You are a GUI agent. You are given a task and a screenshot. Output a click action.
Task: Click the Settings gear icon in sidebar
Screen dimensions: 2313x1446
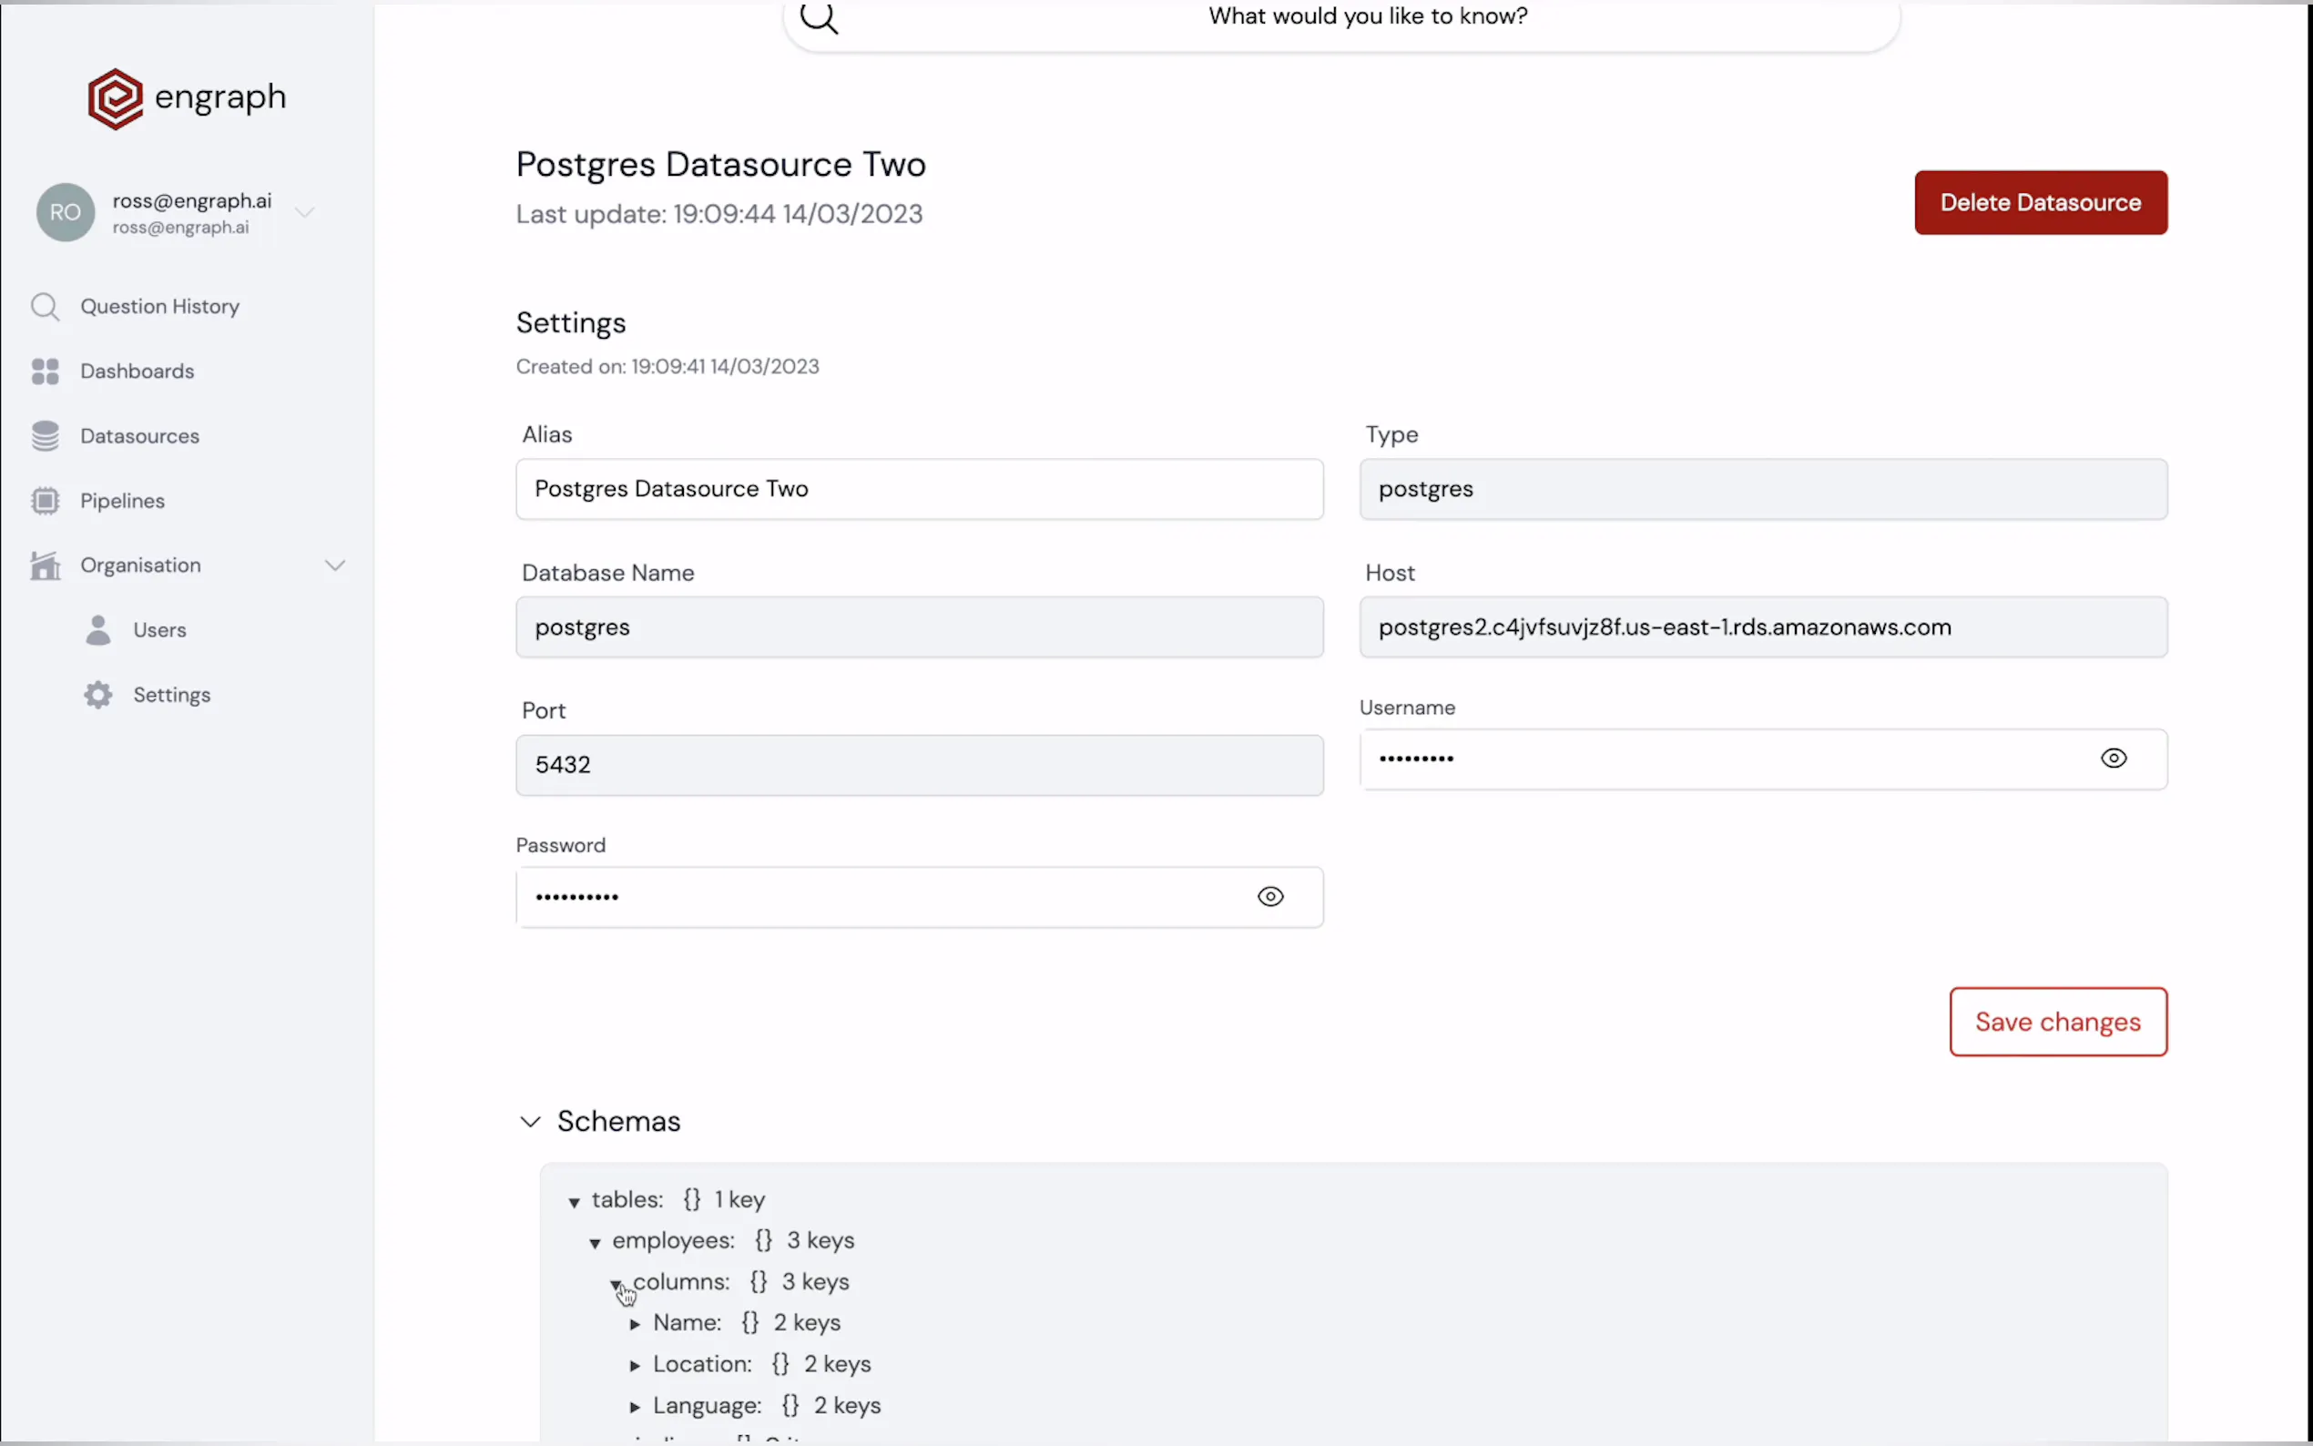click(97, 696)
